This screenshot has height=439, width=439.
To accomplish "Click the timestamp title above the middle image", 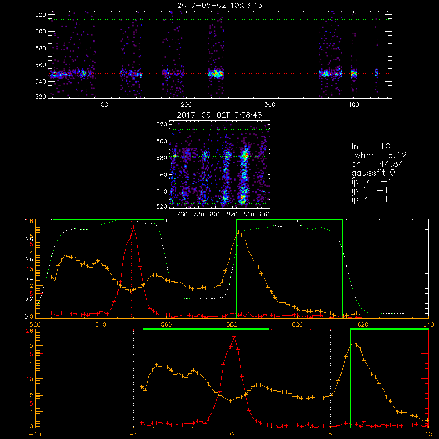I will (220, 115).
